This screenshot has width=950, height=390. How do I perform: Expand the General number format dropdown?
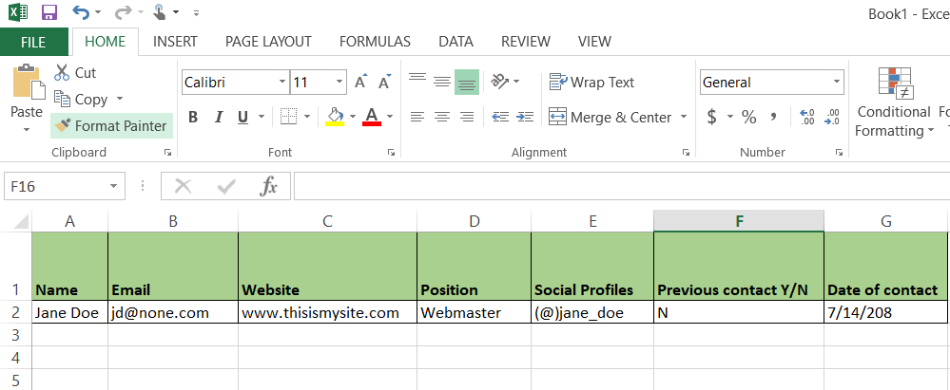tap(836, 83)
